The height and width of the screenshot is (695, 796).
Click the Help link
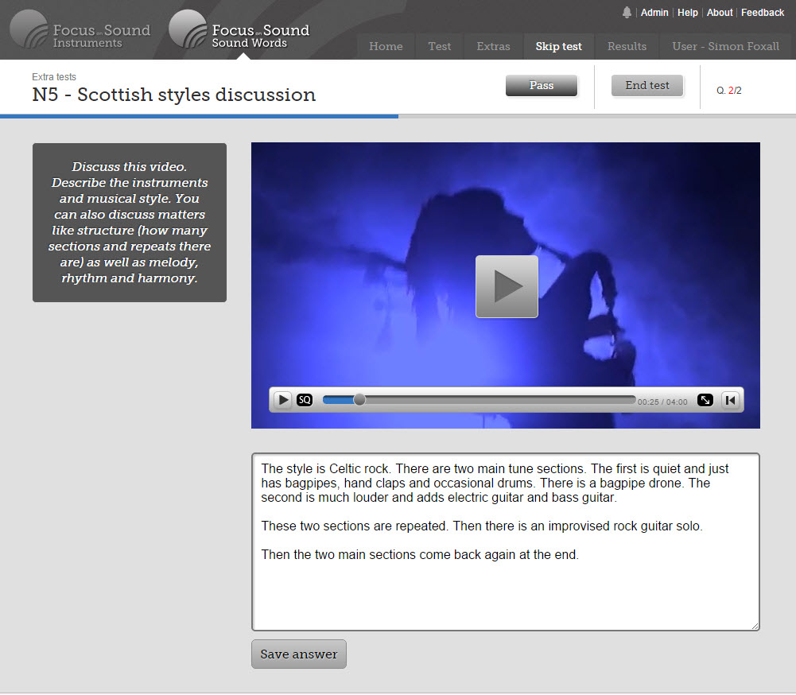[x=687, y=13]
